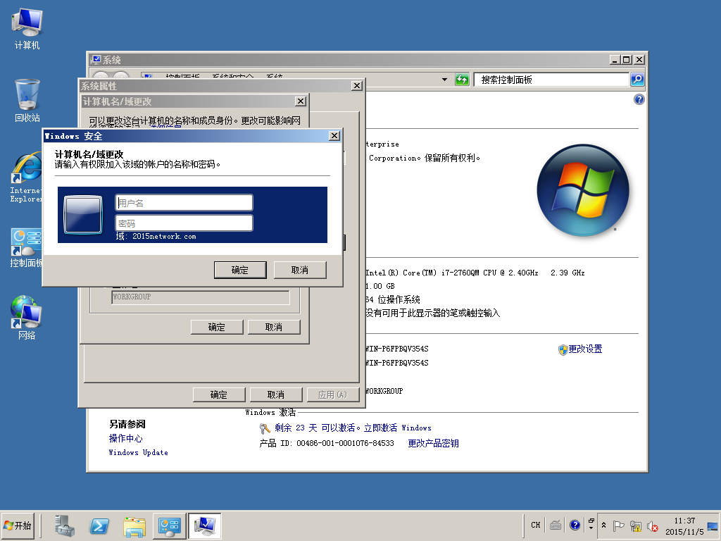Close the Windows Security dialog
This screenshot has height=541, width=721.
pos(334,136)
